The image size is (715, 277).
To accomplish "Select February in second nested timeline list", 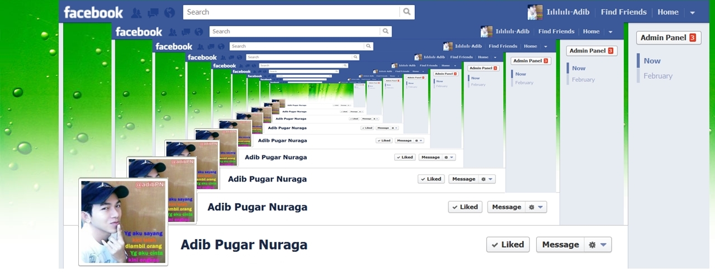I will coord(583,80).
